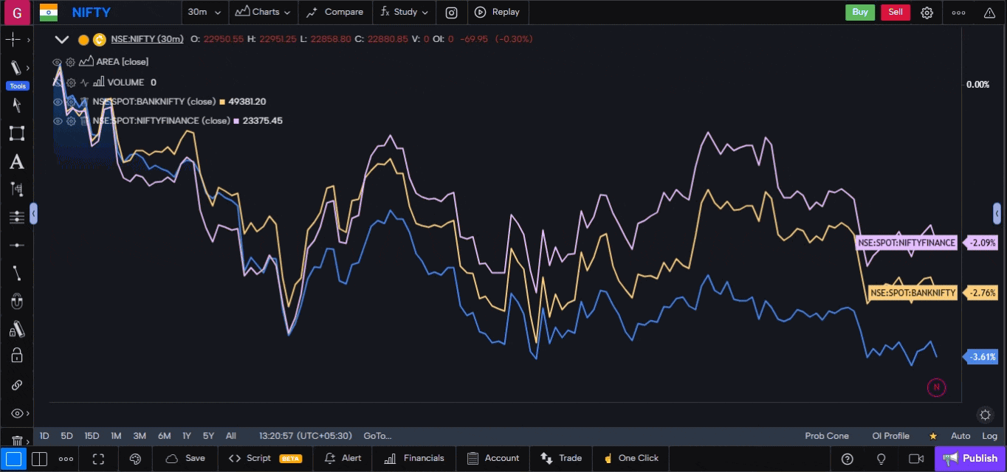1007x472 pixels.
Task: Delete the NSE:SPOT:BANKNIFTY compare symbol
Action: coord(84,101)
